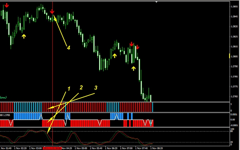Click the yellow current price marker on scale
240x150 pixels.
(x=229, y=56)
